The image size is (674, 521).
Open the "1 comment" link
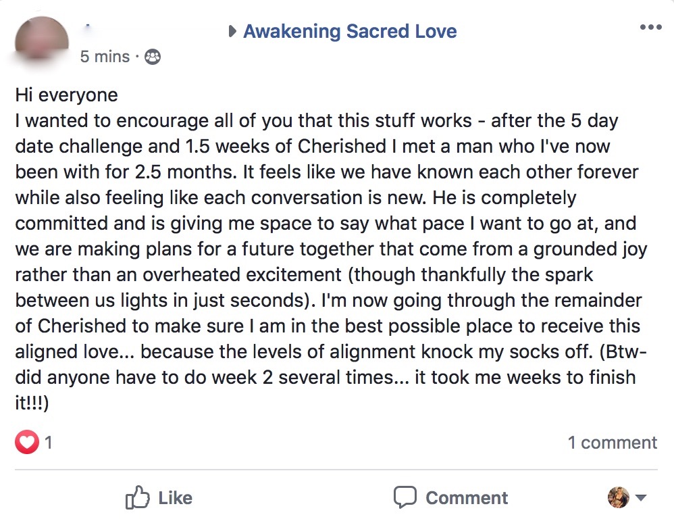[612, 443]
